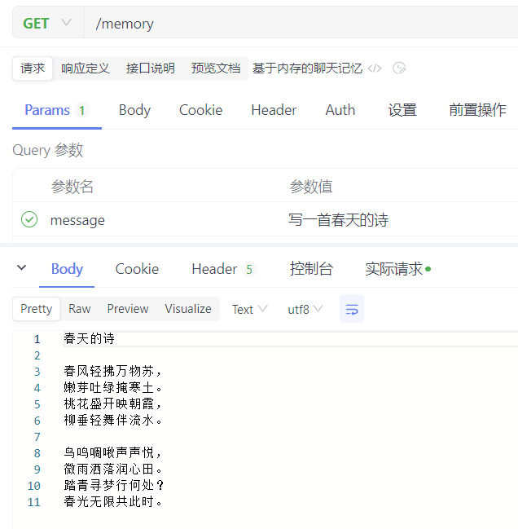Click the Query 参数 section label

point(47,150)
